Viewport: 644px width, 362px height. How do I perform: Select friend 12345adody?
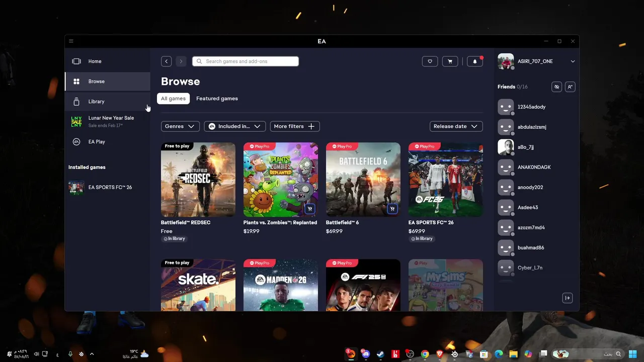(x=536, y=107)
